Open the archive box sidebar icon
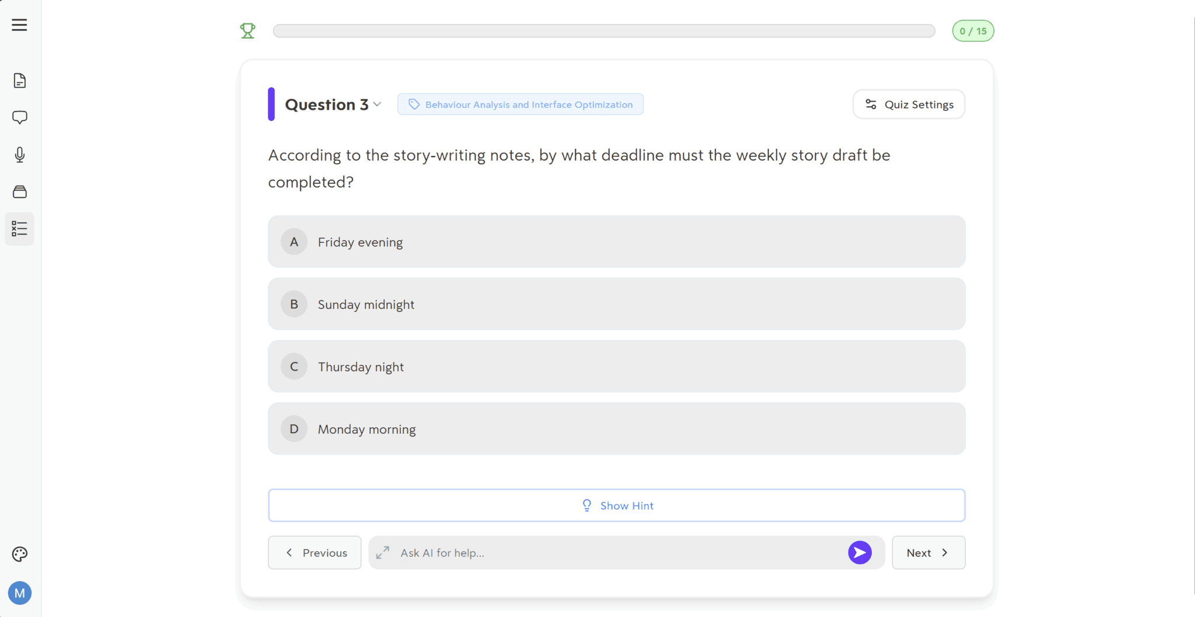 20,191
